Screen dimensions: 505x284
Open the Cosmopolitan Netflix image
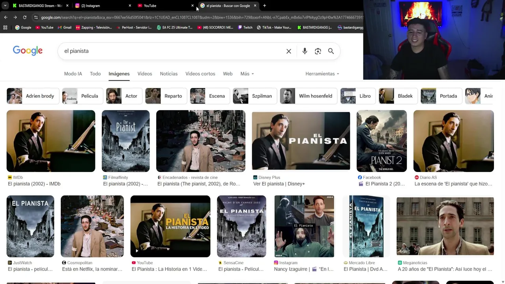(x=92, y=226)
